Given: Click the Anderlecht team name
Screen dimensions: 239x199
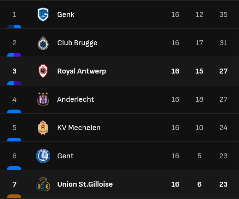Looking at the screenshot, I should click(x=76, y=99).
